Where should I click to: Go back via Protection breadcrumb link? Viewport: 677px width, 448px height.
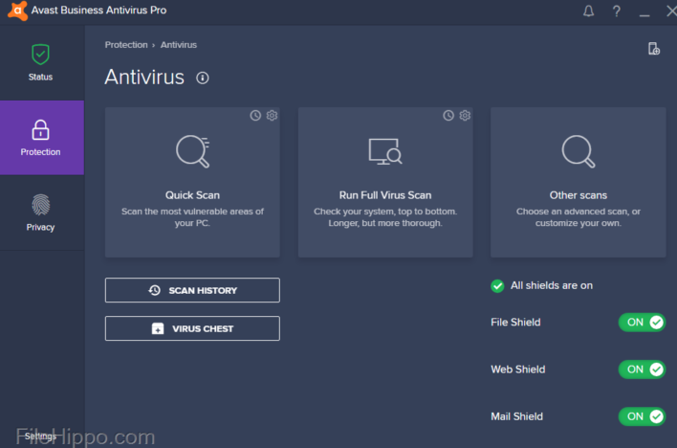pos(126,45)
